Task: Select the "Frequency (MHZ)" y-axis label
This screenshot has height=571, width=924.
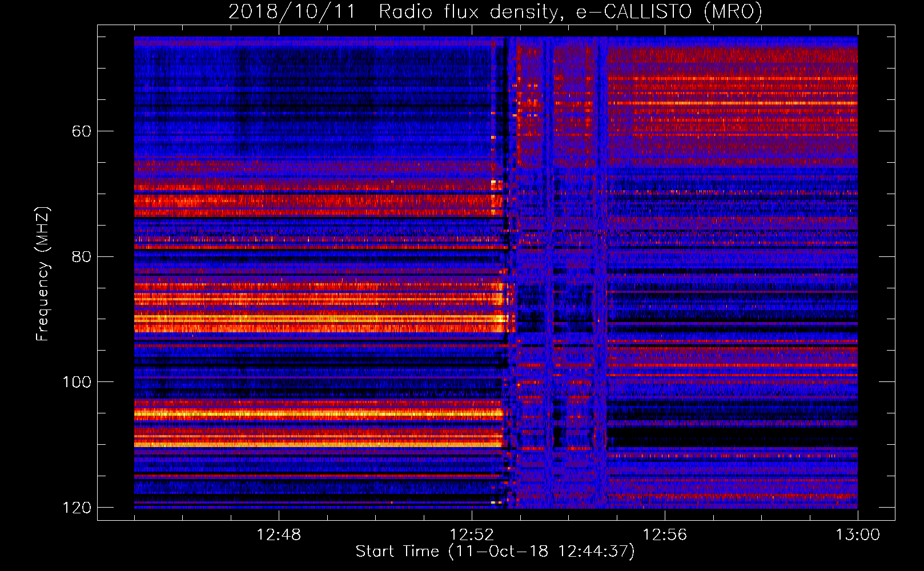Action: (43, 274)
